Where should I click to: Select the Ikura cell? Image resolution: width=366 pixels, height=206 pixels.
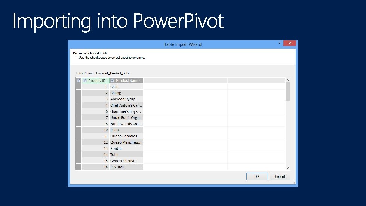(126, 130)
